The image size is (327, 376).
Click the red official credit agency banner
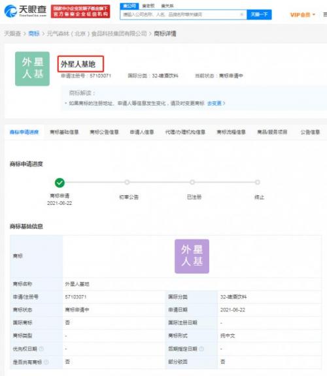coord(80,11)
